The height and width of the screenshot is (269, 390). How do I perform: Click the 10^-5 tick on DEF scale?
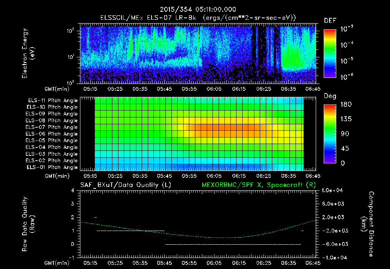click(x=347, y=61)
